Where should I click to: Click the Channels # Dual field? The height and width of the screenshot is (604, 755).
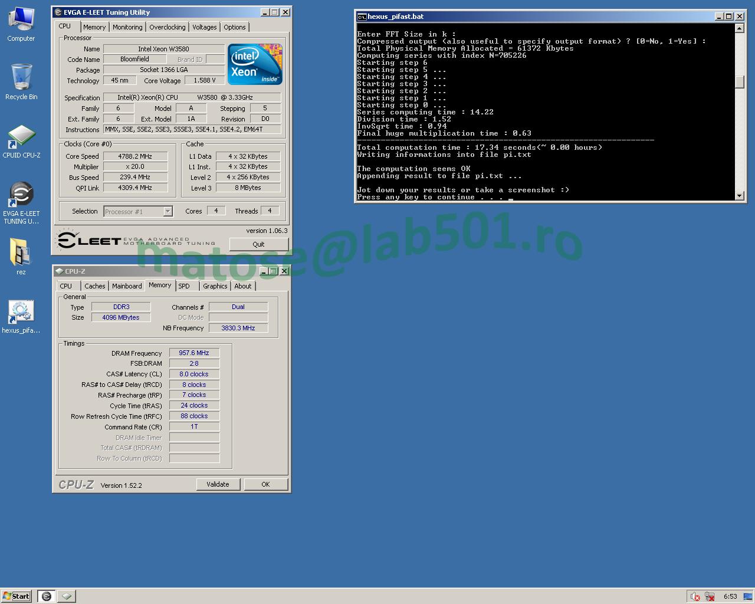click(238, 307)
